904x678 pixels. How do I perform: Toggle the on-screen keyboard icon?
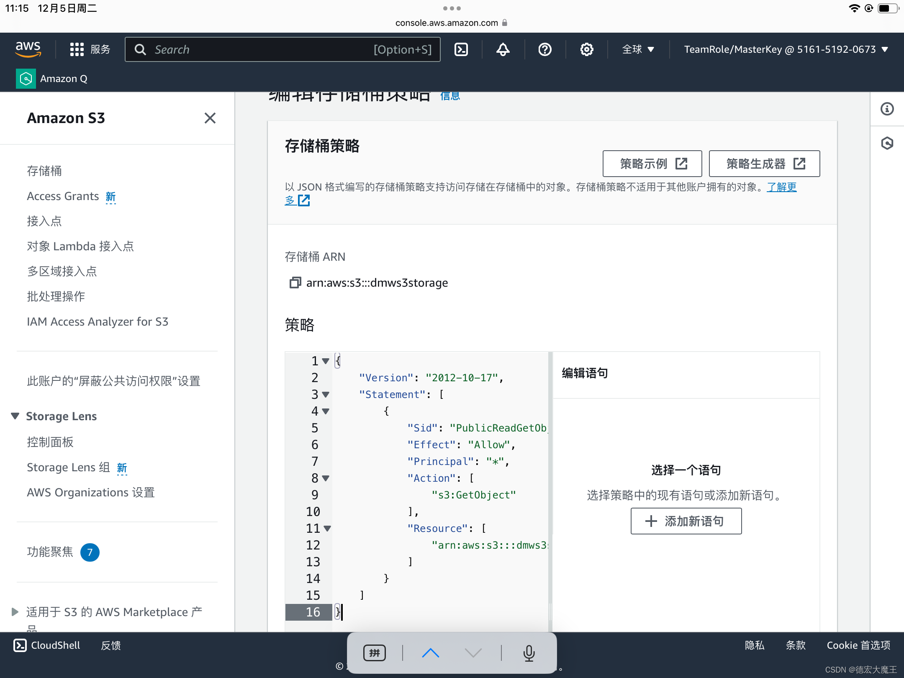[x=375, y=653]
